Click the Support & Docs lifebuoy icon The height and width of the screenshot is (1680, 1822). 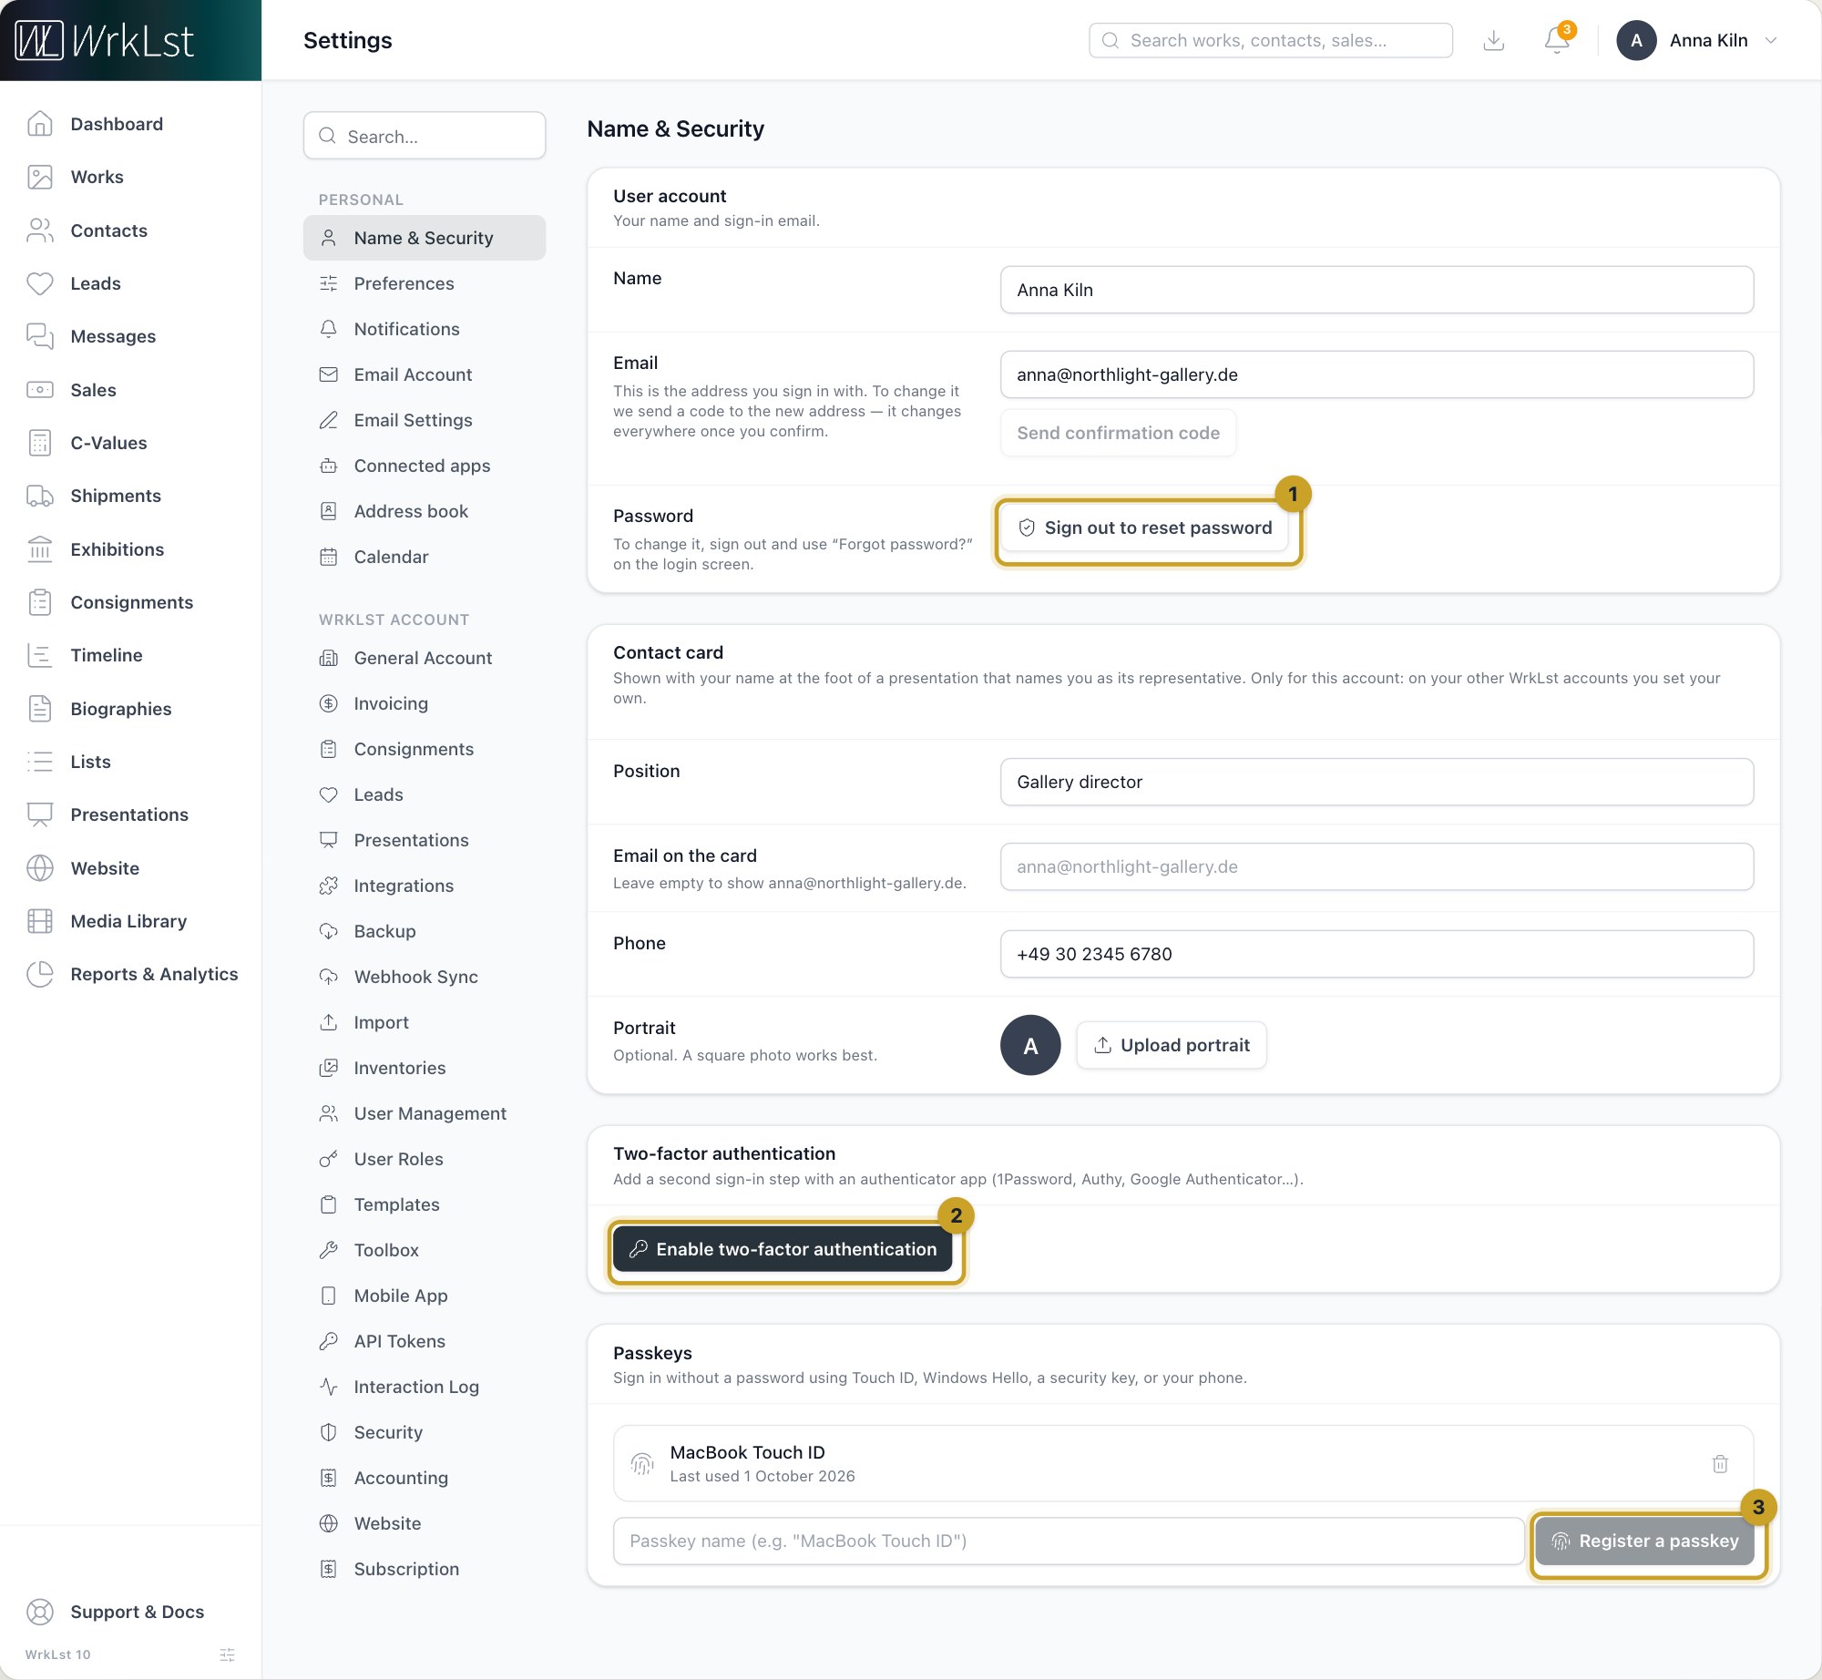click(40, 1612)
